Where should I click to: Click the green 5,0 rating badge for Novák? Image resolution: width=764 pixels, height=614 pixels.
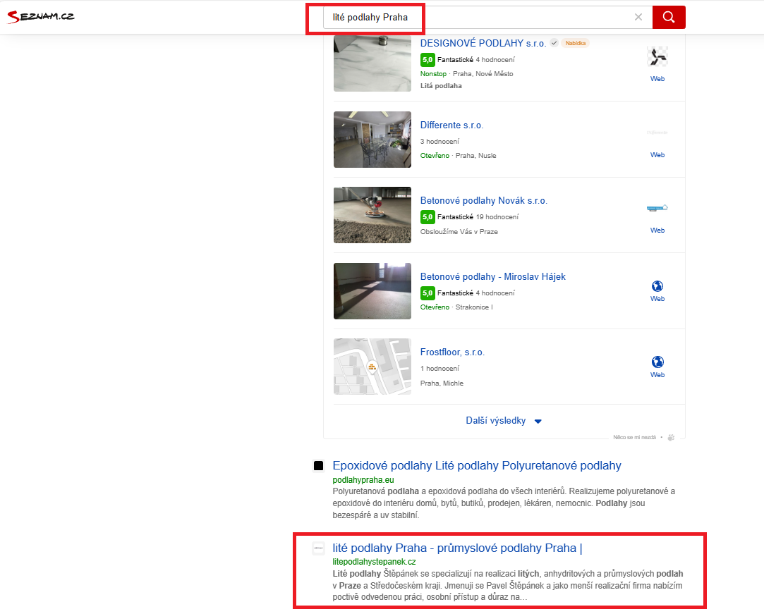tap(428, 217)
